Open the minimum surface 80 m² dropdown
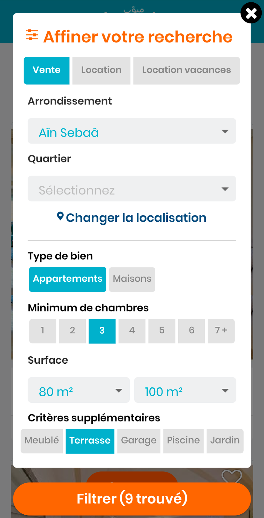264x518 pixels. (79, 390)
